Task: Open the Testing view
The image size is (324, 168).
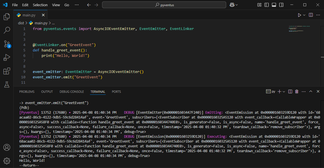Action: 7,85
